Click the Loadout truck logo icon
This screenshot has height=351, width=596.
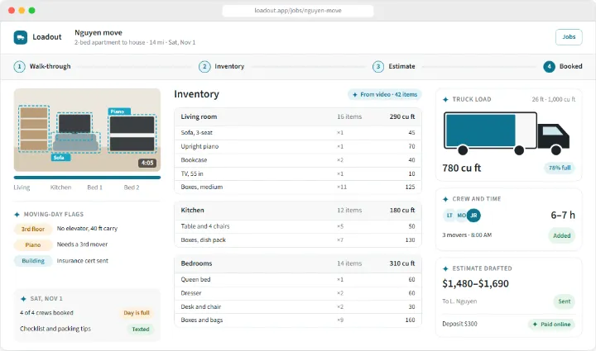pyautogui.click(x=21, y=37)
